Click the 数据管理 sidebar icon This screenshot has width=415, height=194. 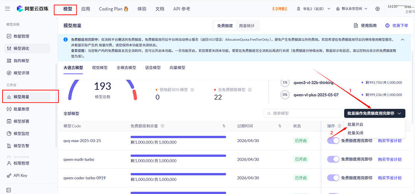pyautogui.click(x=9, y=36)
